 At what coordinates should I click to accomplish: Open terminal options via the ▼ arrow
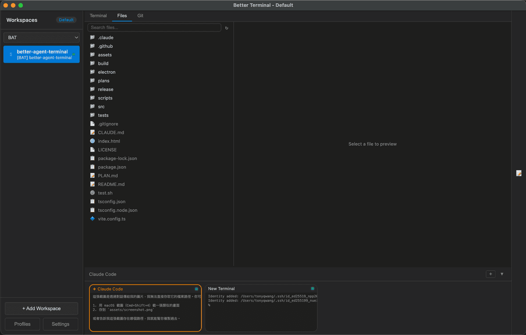(x=501, y=274)
